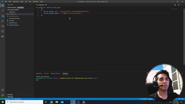
Task: Open environment.yml in the explorer
Action: click(14, 18)
